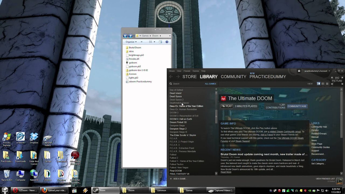This screenshot has width=345, height=194.
Task: Click Set Category link
Action: (318, 164)
